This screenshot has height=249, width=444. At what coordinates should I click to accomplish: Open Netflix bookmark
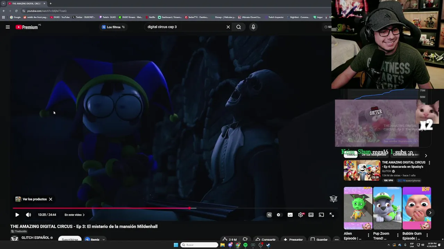pyautogui.click(x=151, y=17)
